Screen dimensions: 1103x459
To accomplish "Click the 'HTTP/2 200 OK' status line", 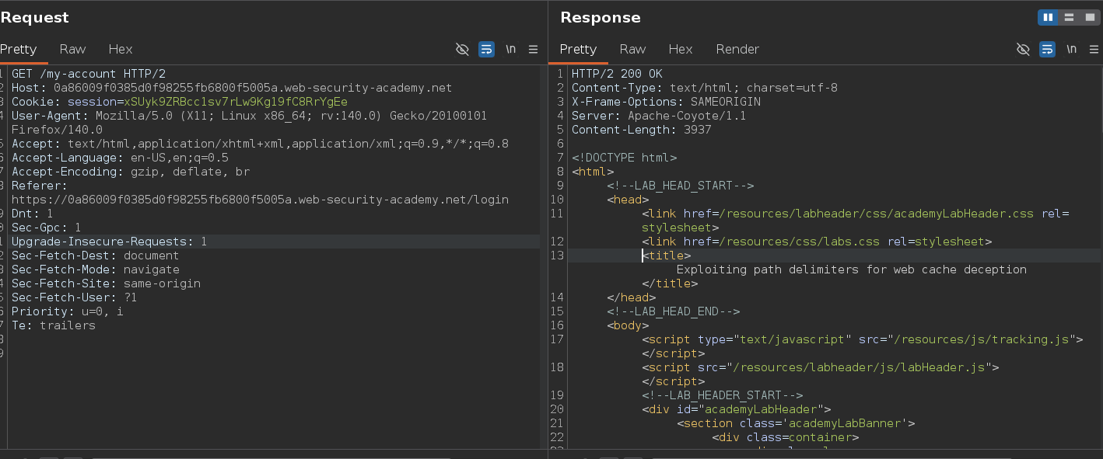I will (x=617, y=74).
